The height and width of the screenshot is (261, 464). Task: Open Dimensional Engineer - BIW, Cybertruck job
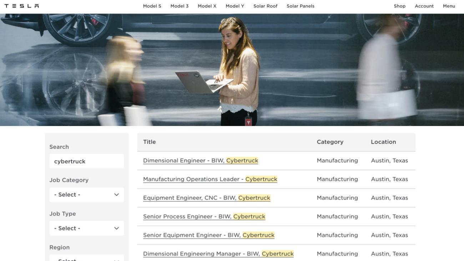tap(201, 161)
